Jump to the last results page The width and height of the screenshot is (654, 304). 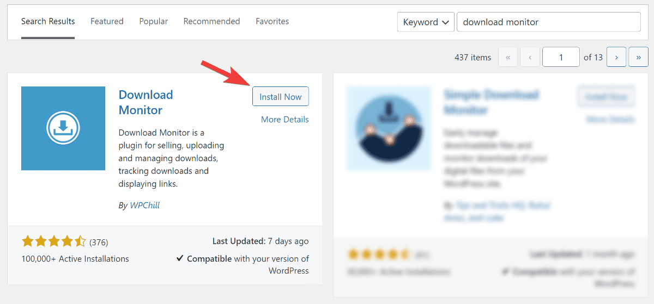pos(638,57)
